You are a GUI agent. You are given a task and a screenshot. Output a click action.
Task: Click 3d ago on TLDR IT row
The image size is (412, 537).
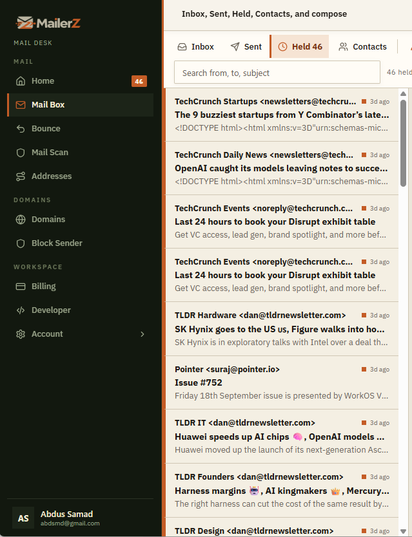tap(380, 422)
